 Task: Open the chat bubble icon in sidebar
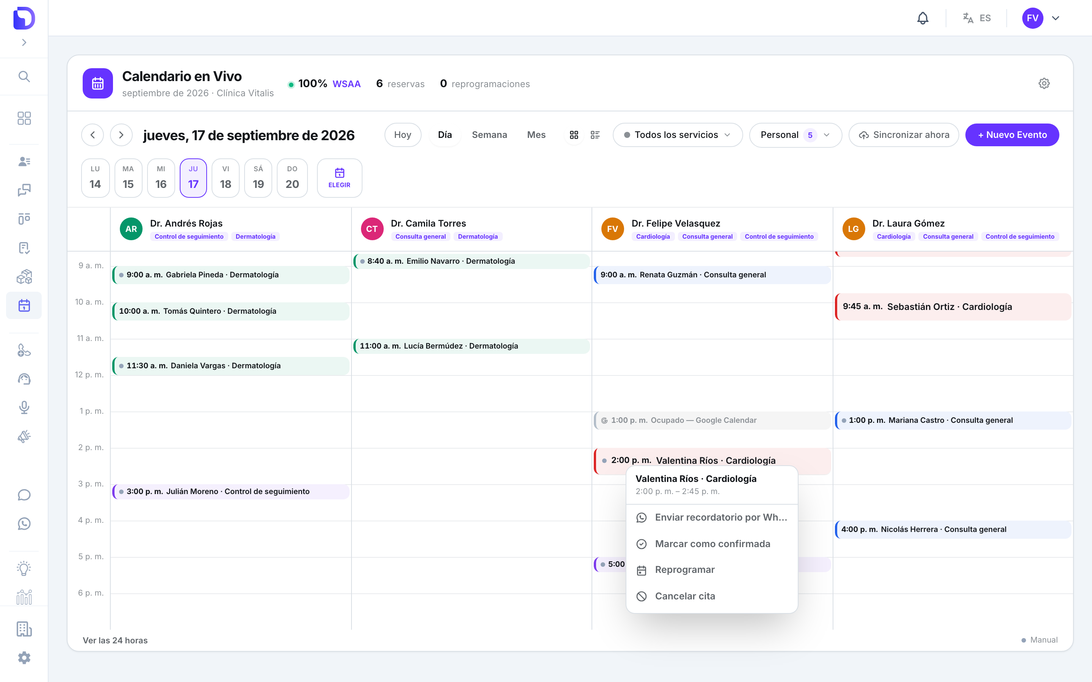[x=24, y=495]
